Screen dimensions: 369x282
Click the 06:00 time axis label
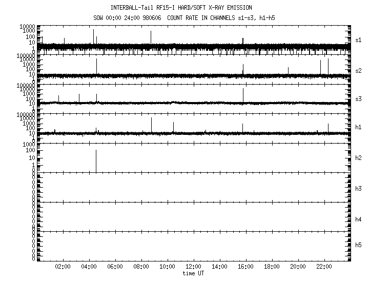coord(115,267)
